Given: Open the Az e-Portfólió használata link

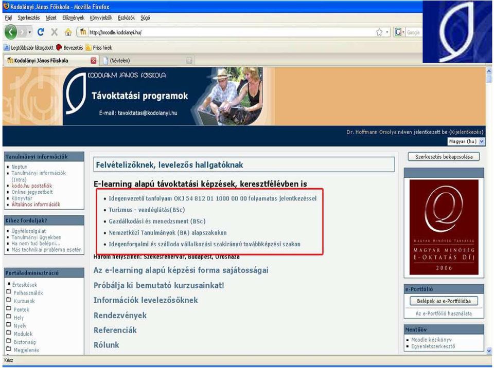Looking at the screenshot, I should [444, 314].
